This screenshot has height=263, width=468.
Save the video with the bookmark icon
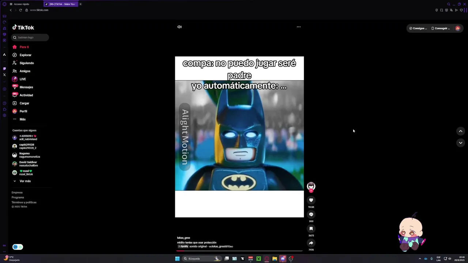[x=311, y=229]
